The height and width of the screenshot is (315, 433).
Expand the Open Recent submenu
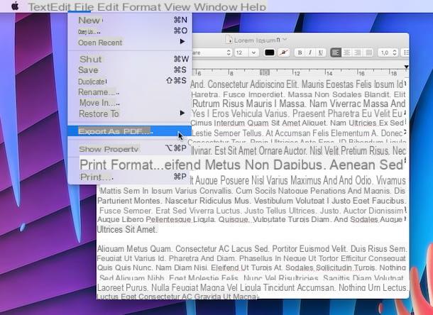(x=130, y=43)
